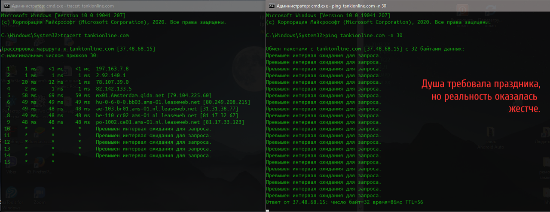
Task: Click the Microsoft Corporation copyright line in tracert window
Action: click(113, 22)
